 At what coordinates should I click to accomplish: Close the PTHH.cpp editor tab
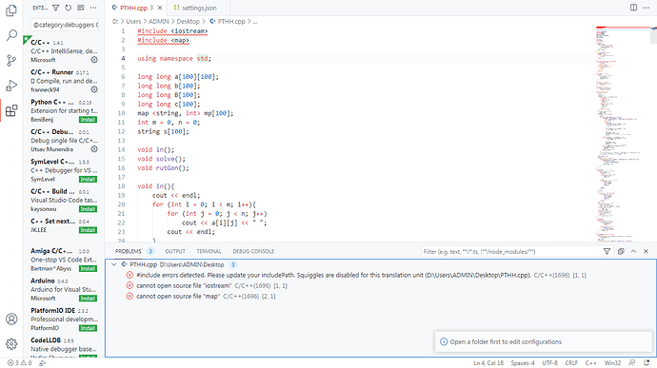[x=160, y=8]
